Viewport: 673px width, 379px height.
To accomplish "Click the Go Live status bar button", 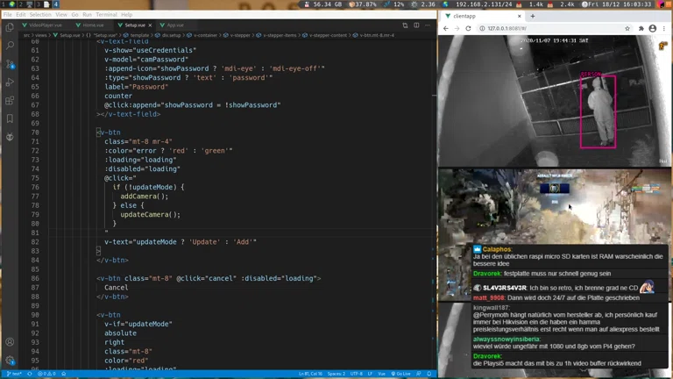I will click(400, 374).
